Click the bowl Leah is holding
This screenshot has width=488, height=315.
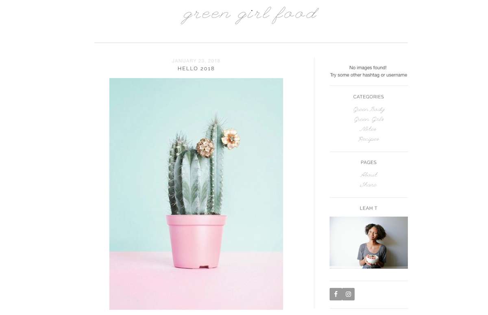tap(372, 259)
